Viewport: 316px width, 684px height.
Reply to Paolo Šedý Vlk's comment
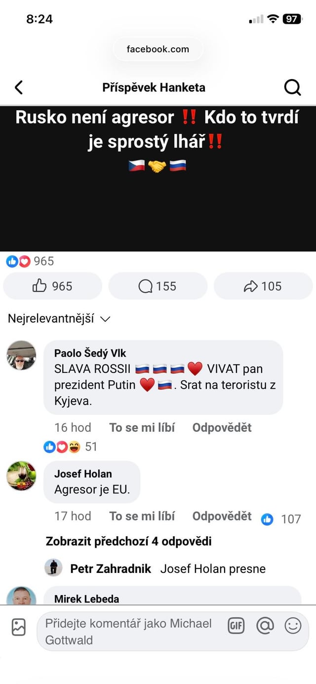click(222, 427)
